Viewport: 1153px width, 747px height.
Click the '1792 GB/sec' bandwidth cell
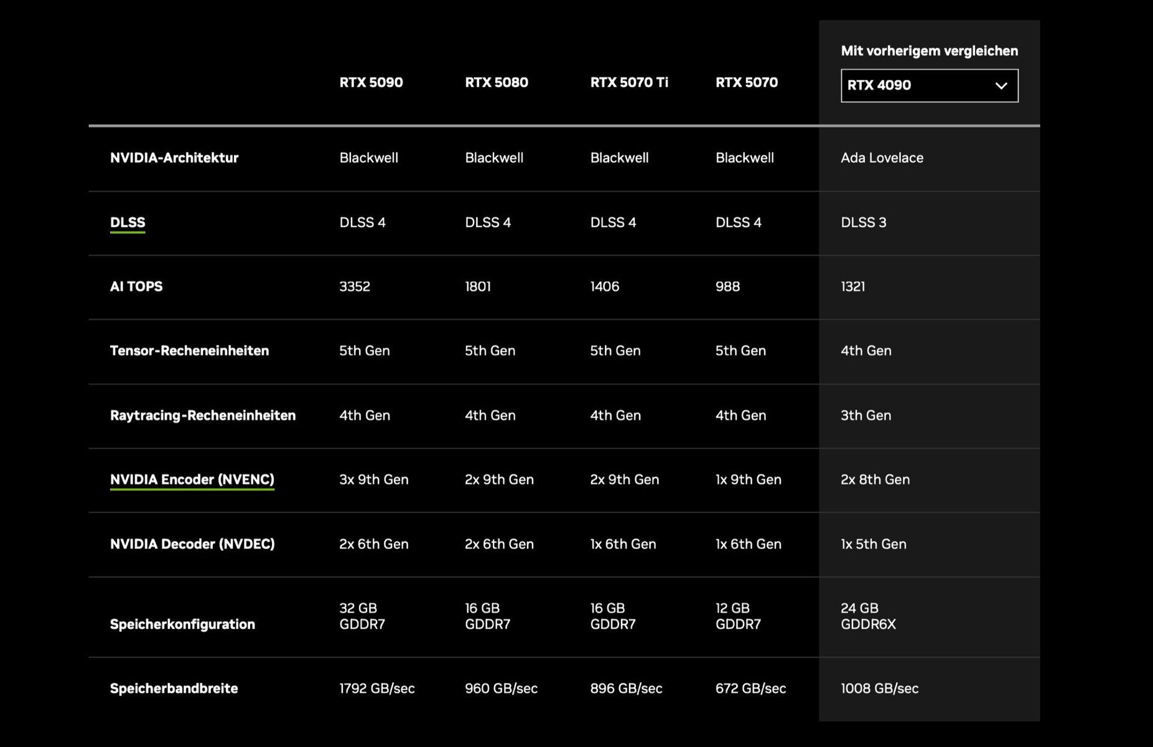(x=377, y=688)
